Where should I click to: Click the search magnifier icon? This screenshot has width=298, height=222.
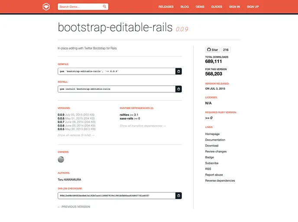[x=104, y=7]
